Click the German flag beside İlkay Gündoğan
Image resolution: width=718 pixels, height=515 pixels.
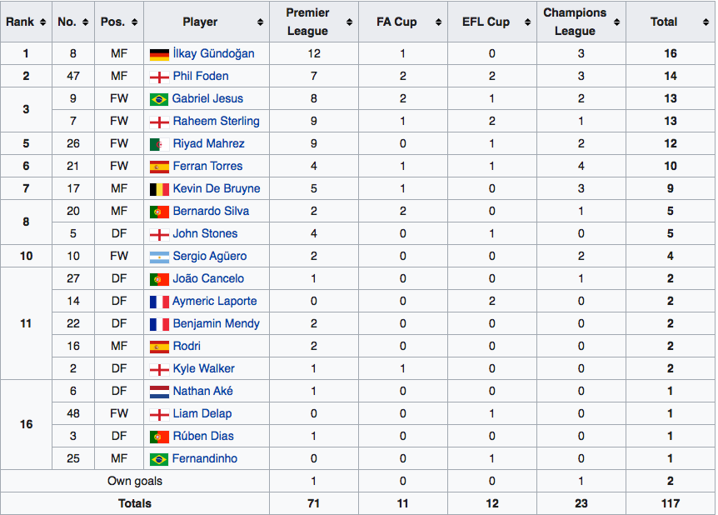click(159, 54)
